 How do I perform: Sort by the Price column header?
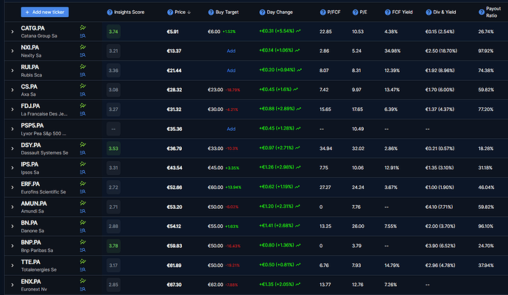point(183,13)
